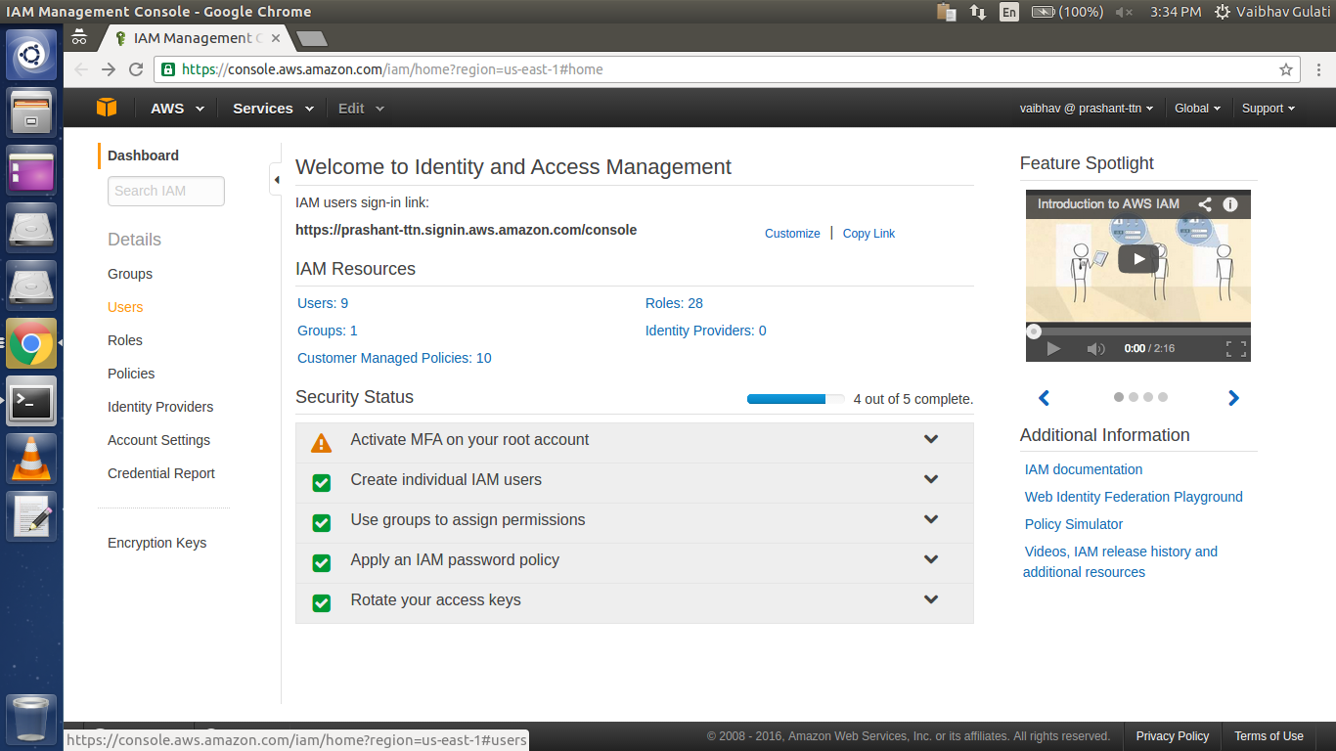Reload the page with the refresh icon
Image resolution: width=1336 pixels, height=751 pixels.
tap(136, 69)
